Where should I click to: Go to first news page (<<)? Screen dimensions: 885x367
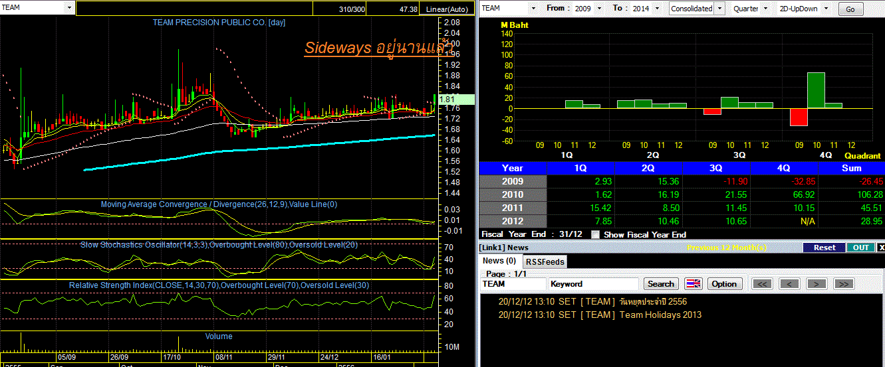[x=762, y=284]
